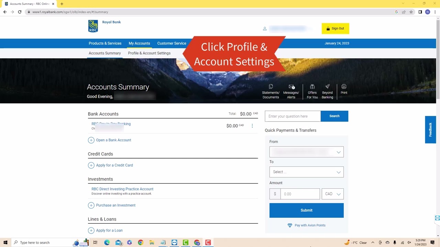Viewport: 440px width, 247px height.
Task: Click Apply for a Loan link
Action: click(109, 231)
